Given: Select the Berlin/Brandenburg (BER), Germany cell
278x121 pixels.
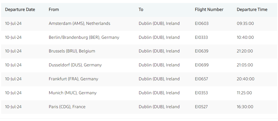Looking at the screenshot, I should click(84, 37).
